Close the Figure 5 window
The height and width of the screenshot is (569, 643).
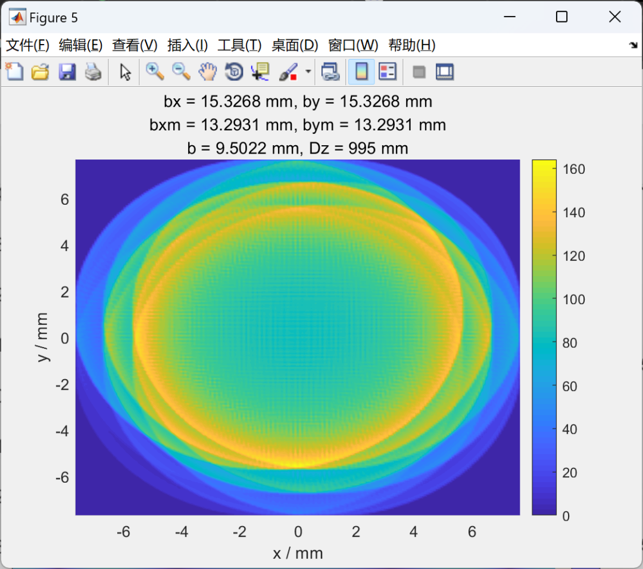tap(614, 17)
